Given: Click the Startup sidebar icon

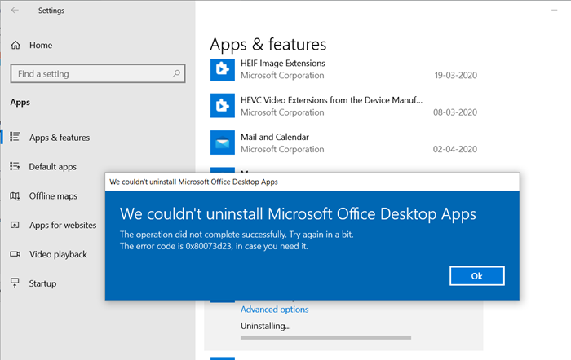Looking at the screenshot, I should click(x=15, y=283).
